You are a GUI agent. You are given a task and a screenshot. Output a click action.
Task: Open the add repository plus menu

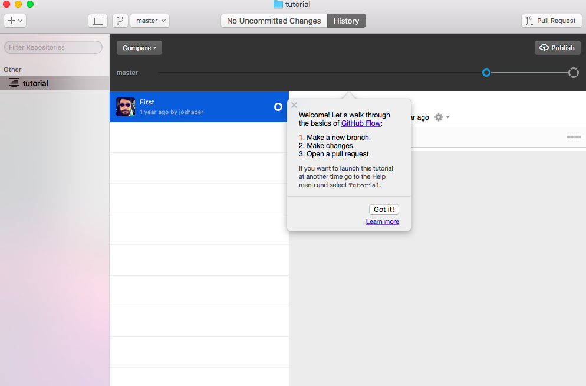click(x=15, y=21)
